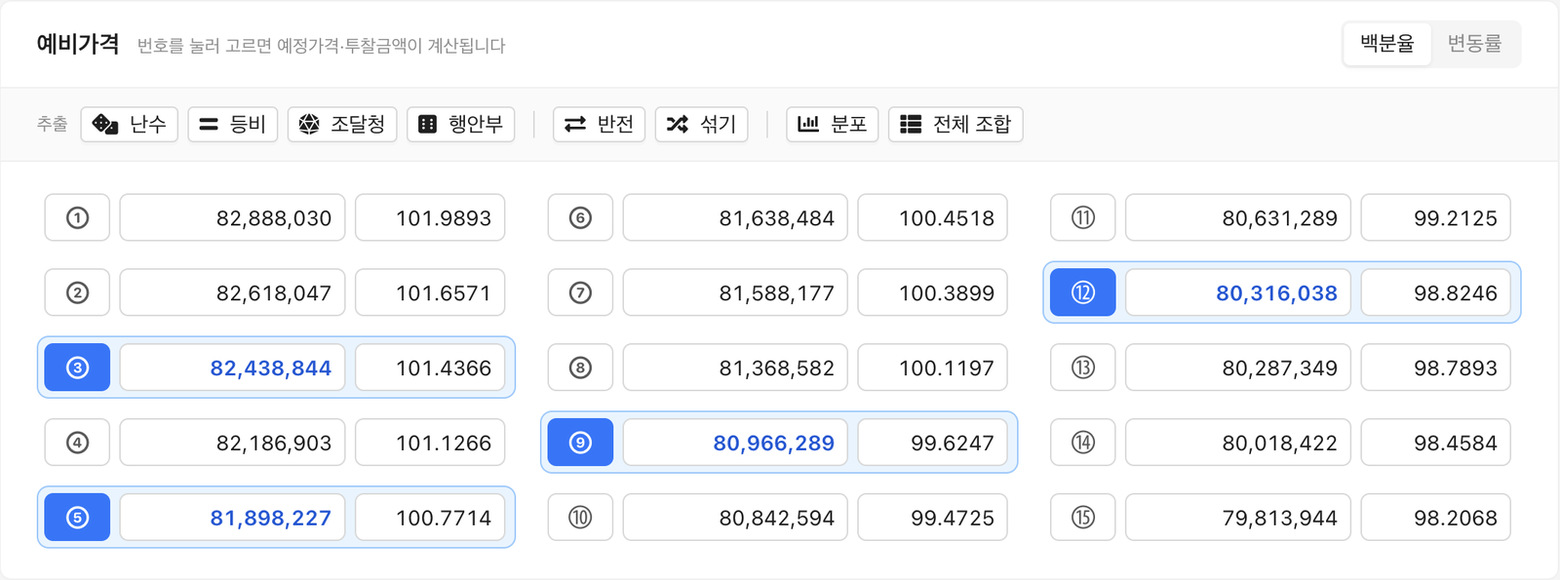Click percentage field 98.8246
This screenshot has height=580, width=1560.
point(1436,292)
